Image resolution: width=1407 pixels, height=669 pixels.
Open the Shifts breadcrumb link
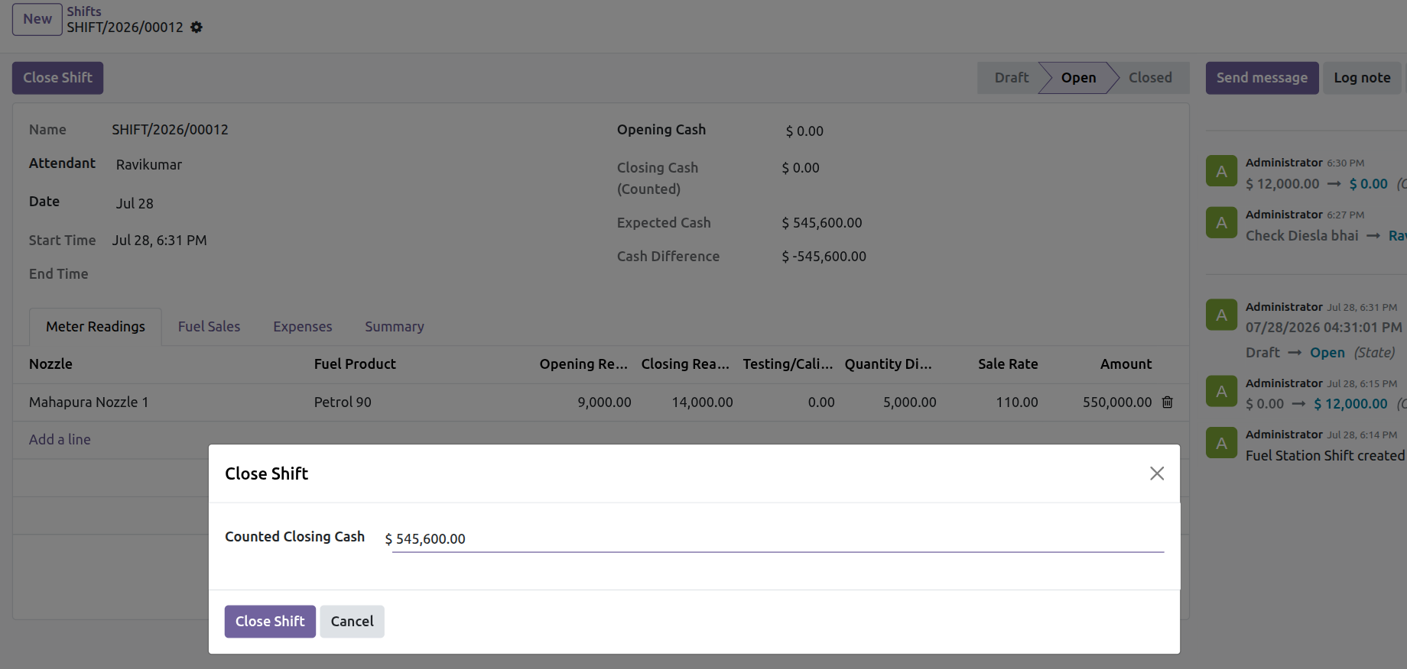pos(84,11)
